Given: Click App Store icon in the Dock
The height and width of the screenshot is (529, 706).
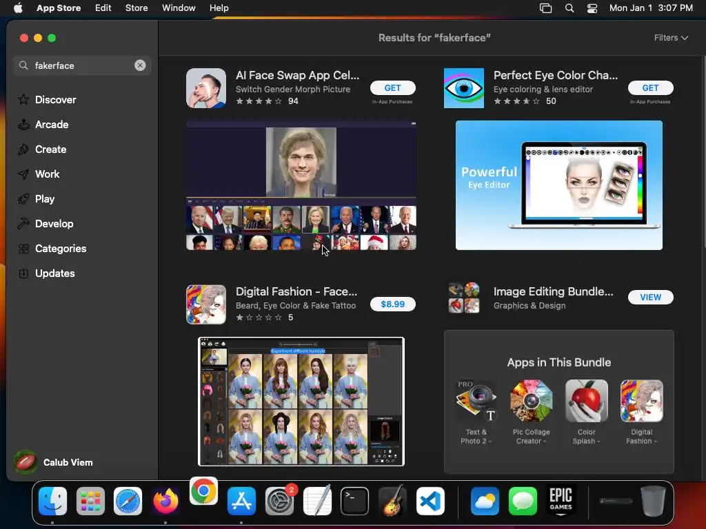Looking at the screenshot, I should click(241, 501).
